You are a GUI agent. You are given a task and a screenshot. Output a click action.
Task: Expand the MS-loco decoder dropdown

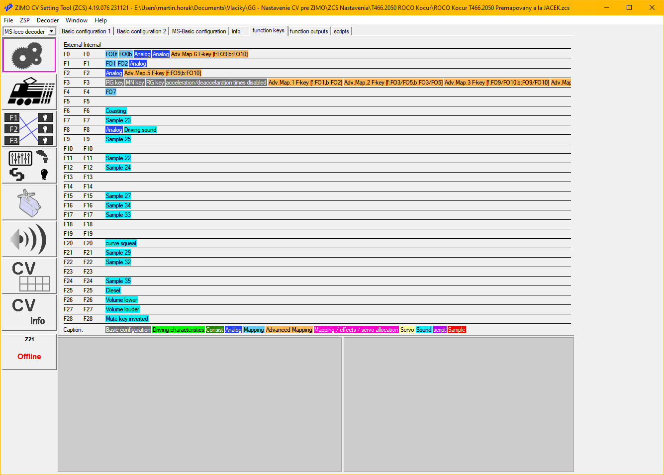[51, 32]
